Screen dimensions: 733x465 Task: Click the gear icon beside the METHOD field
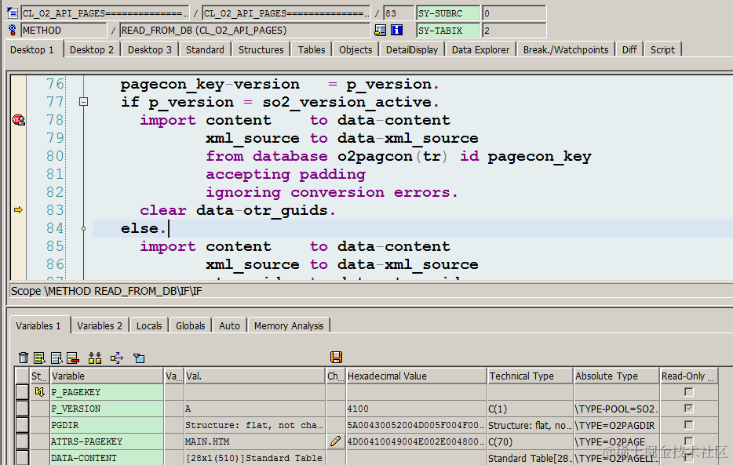pos(12,31)
